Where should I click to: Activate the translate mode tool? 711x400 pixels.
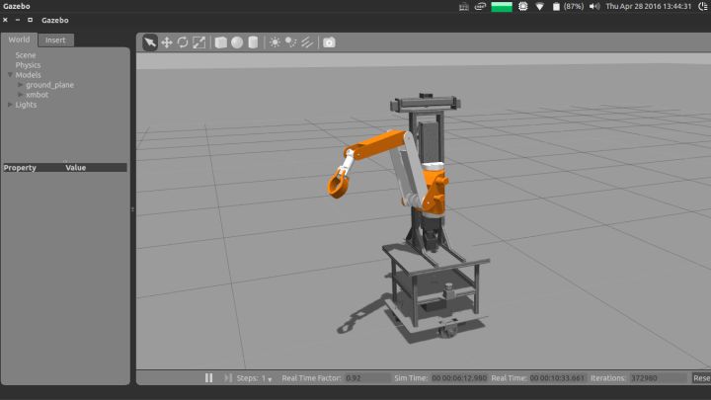tap(167, 42)
